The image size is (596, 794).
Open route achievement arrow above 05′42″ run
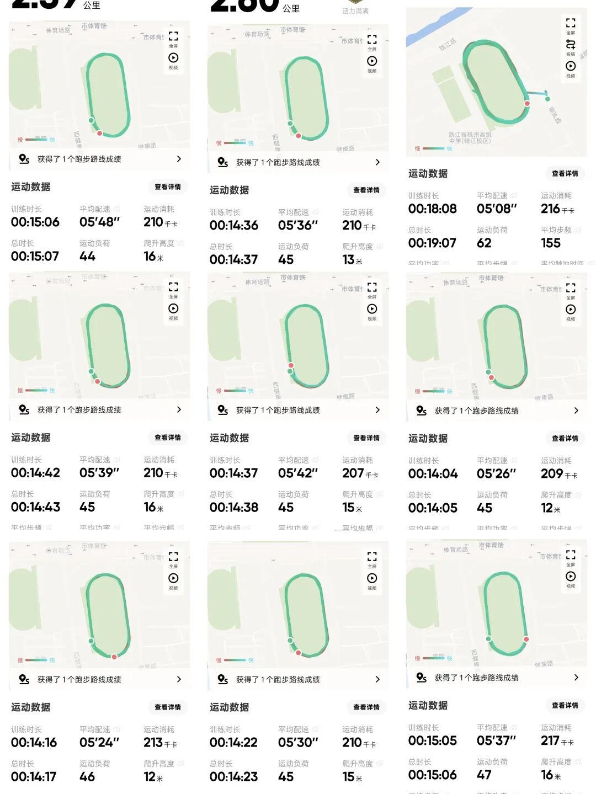(x=377, y=410)
